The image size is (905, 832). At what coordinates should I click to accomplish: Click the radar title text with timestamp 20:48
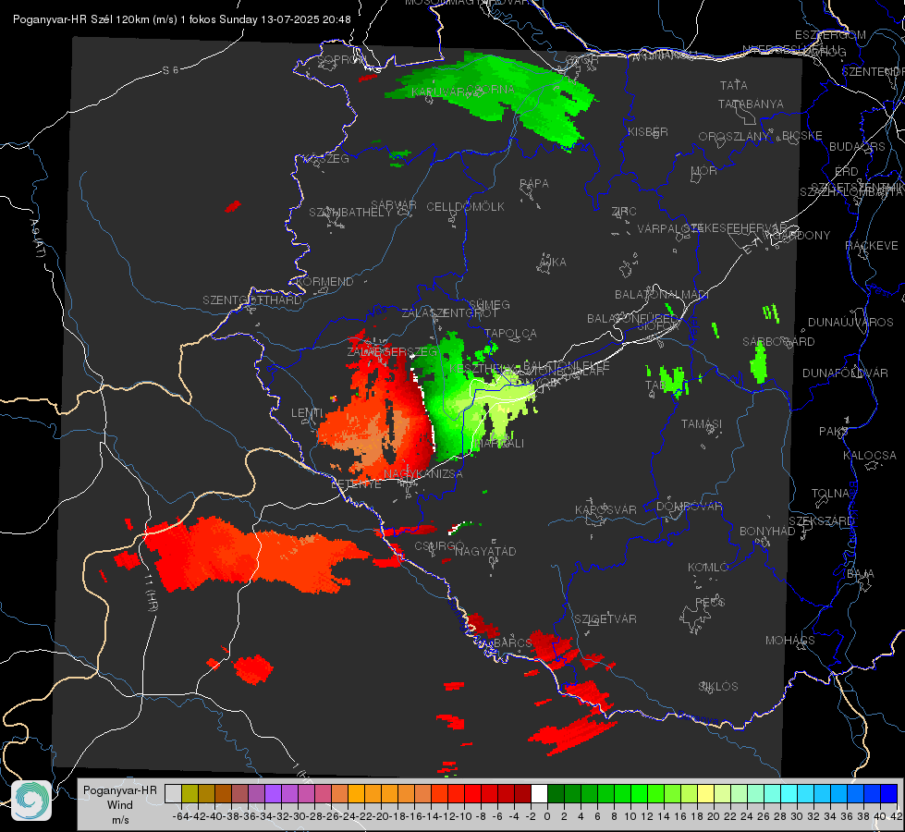pyautogui.click(x=182, y=19)
